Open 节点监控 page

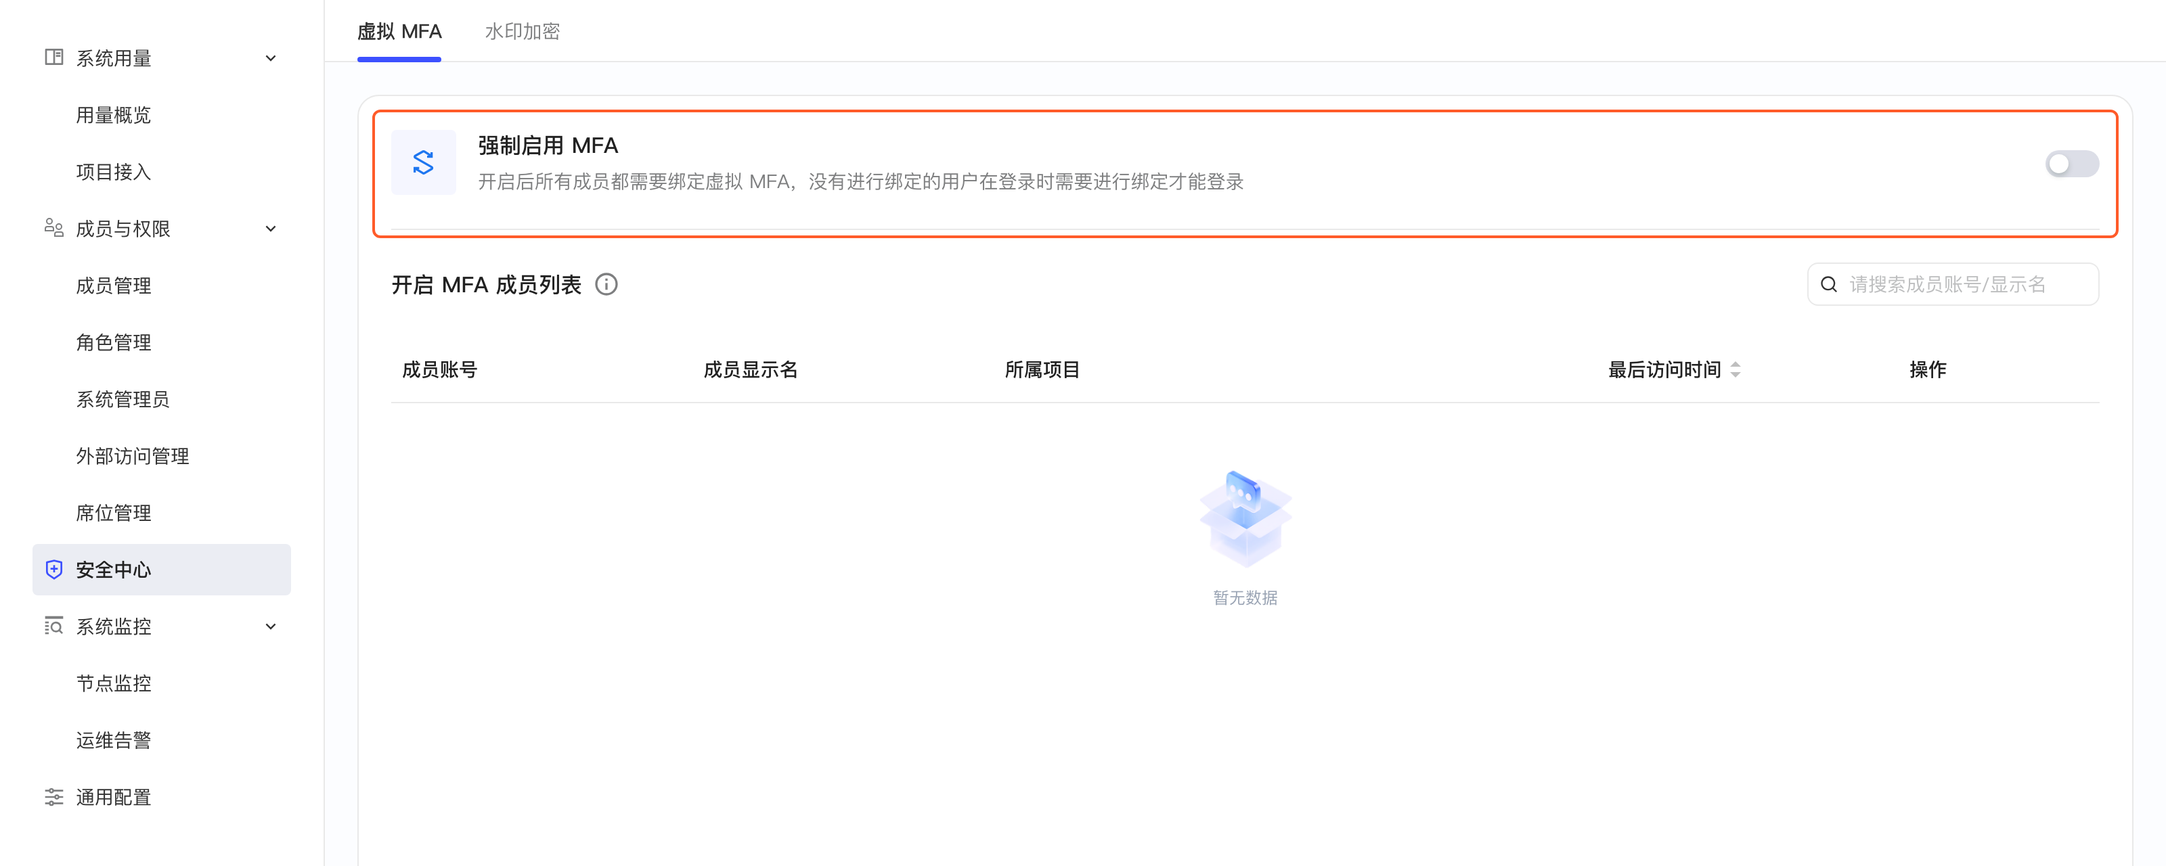click(114, 683)
